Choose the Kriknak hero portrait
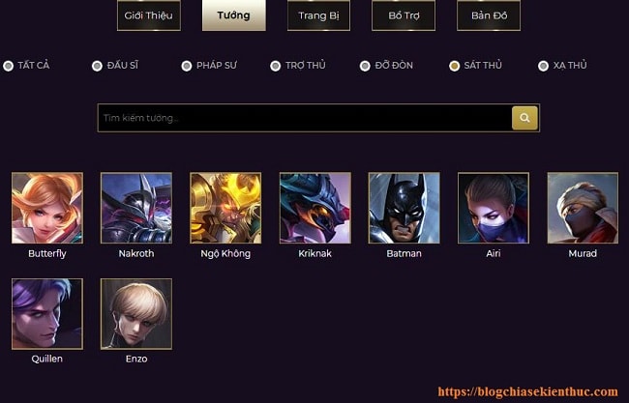This screenshot has height=403, width=629. pyautogui.click(x=314, y=208)
